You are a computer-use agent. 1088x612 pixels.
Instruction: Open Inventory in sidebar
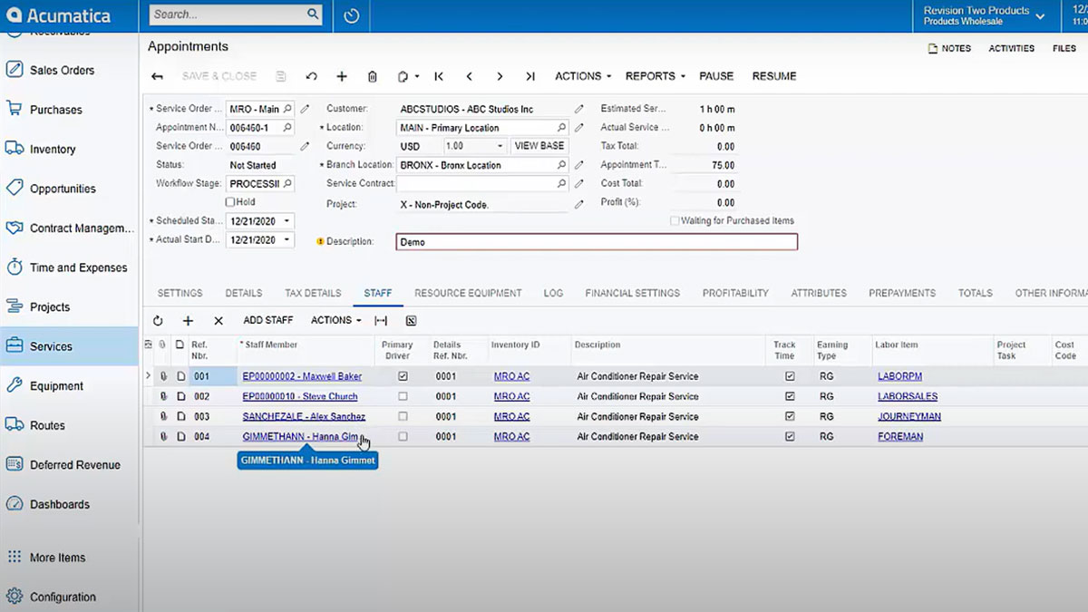tap(53, 149)
